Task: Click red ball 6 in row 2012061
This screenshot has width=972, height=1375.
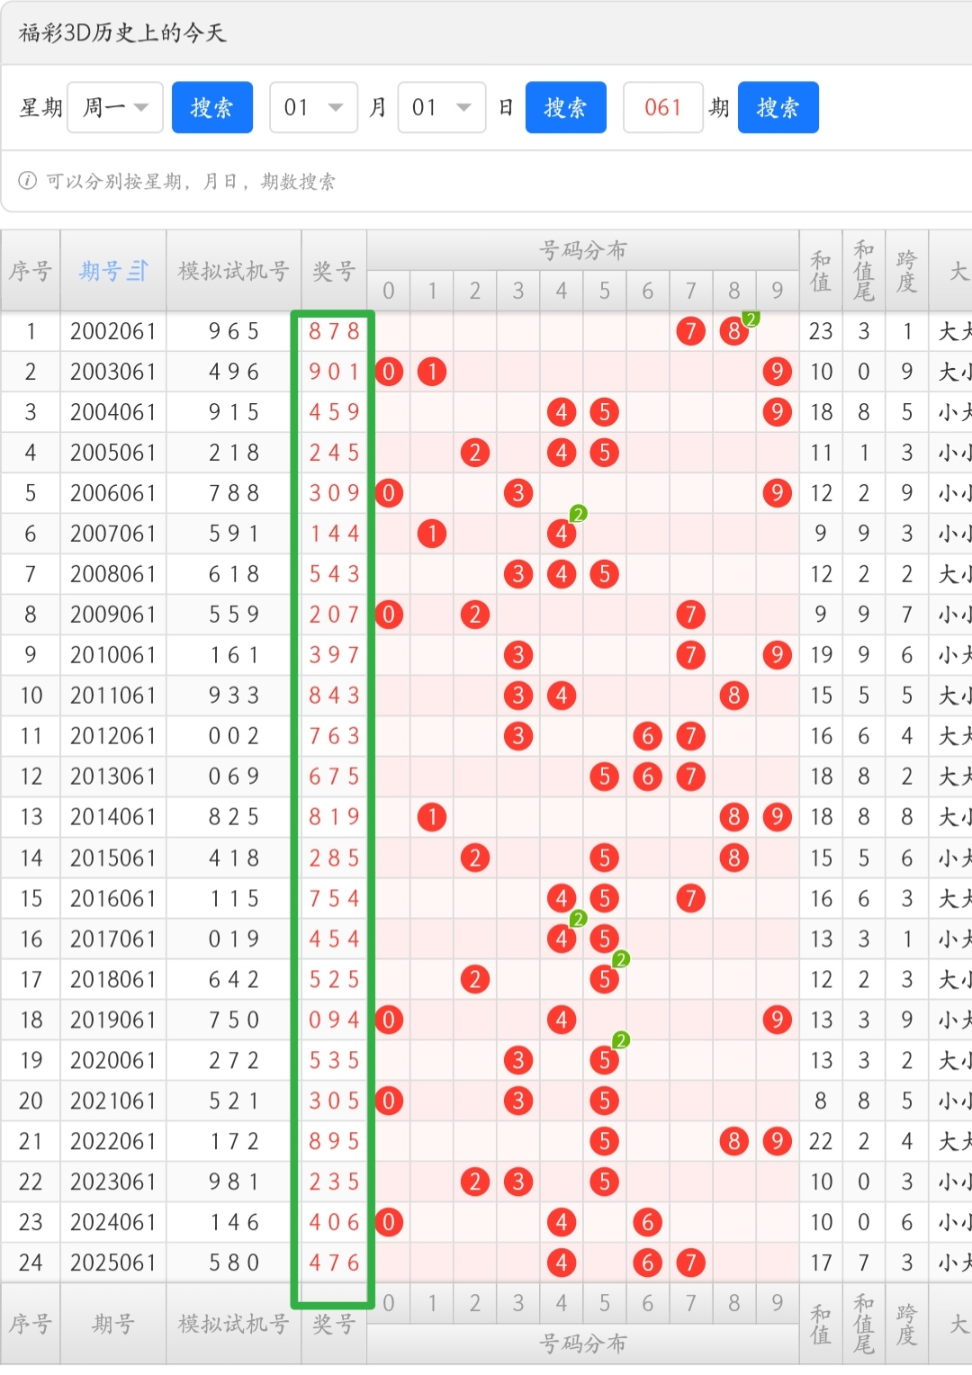Action: tap(648, 736)
